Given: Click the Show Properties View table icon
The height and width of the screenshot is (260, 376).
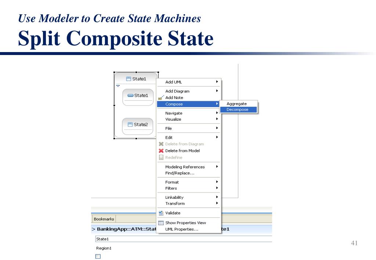Looking at the screenshot, I should tap(161, 223).
